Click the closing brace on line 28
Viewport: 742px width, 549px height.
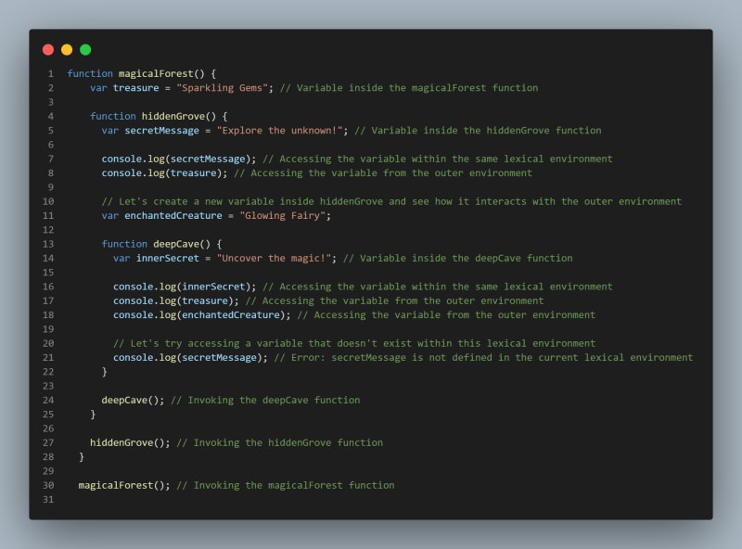tap(82, 456)
